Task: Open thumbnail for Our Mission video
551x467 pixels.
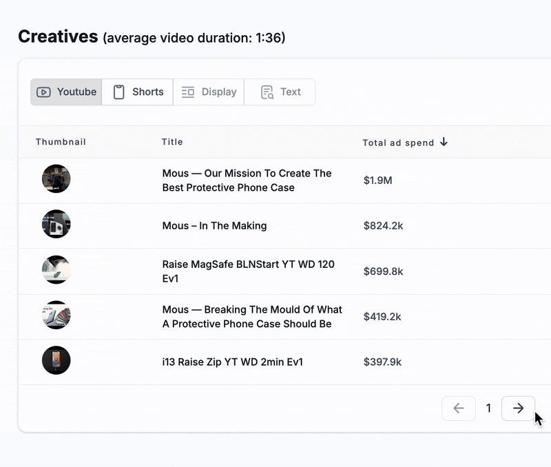Action: [x=56, y=178]
